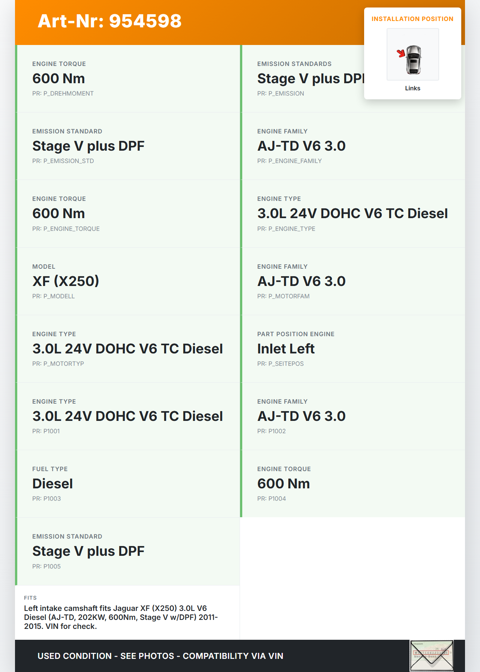Click the Engine Type card labeled P1001
The width and height of the screenshot is (480, 672).
[x=128, y=416]
